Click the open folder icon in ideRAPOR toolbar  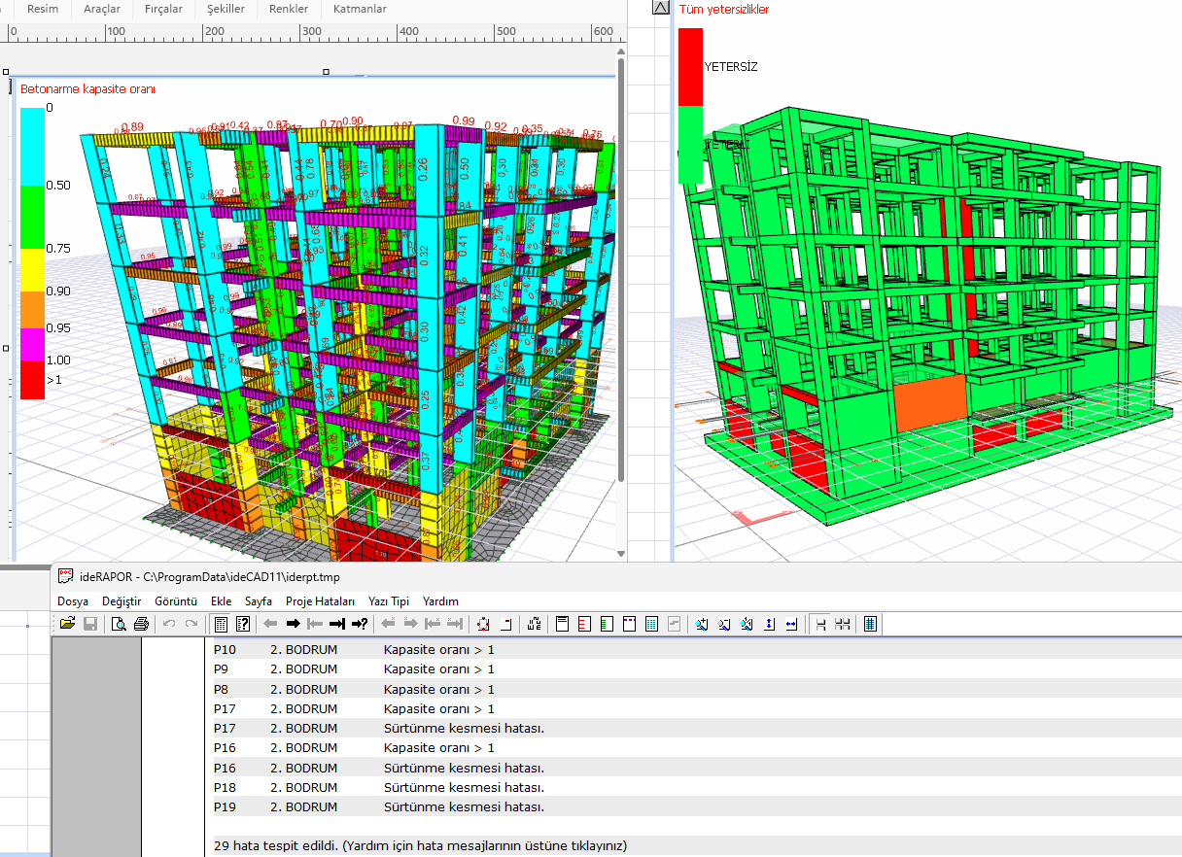point(67,624)
